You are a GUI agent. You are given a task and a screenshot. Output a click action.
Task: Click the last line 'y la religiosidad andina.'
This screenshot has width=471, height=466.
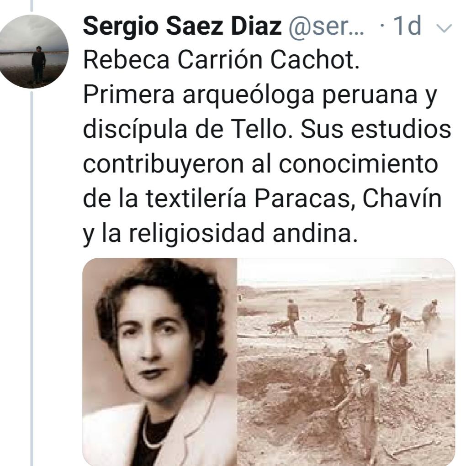coord(221,234)
